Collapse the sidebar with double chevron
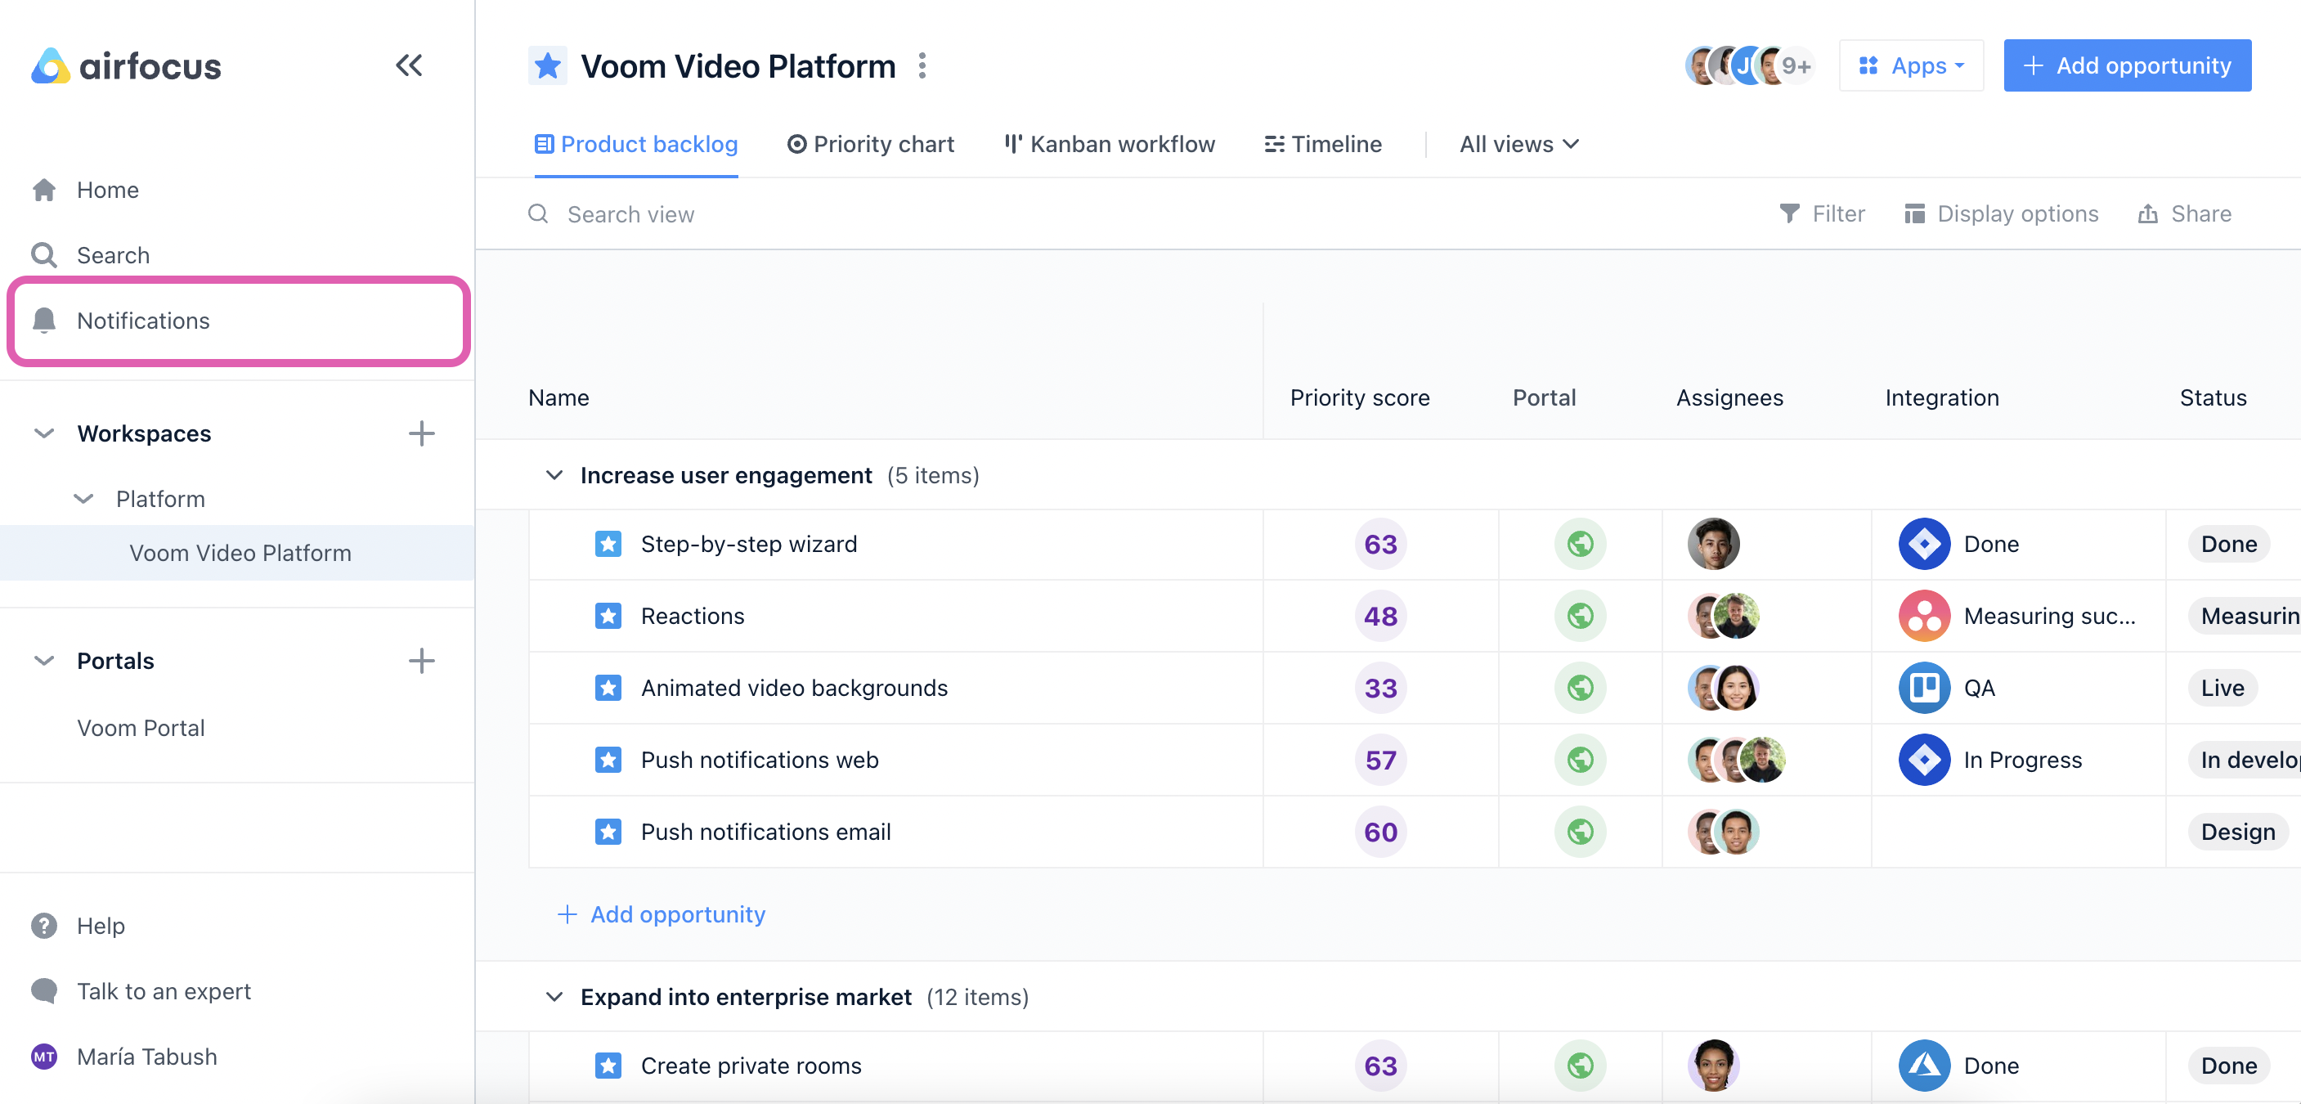 [x=409, y=65]
